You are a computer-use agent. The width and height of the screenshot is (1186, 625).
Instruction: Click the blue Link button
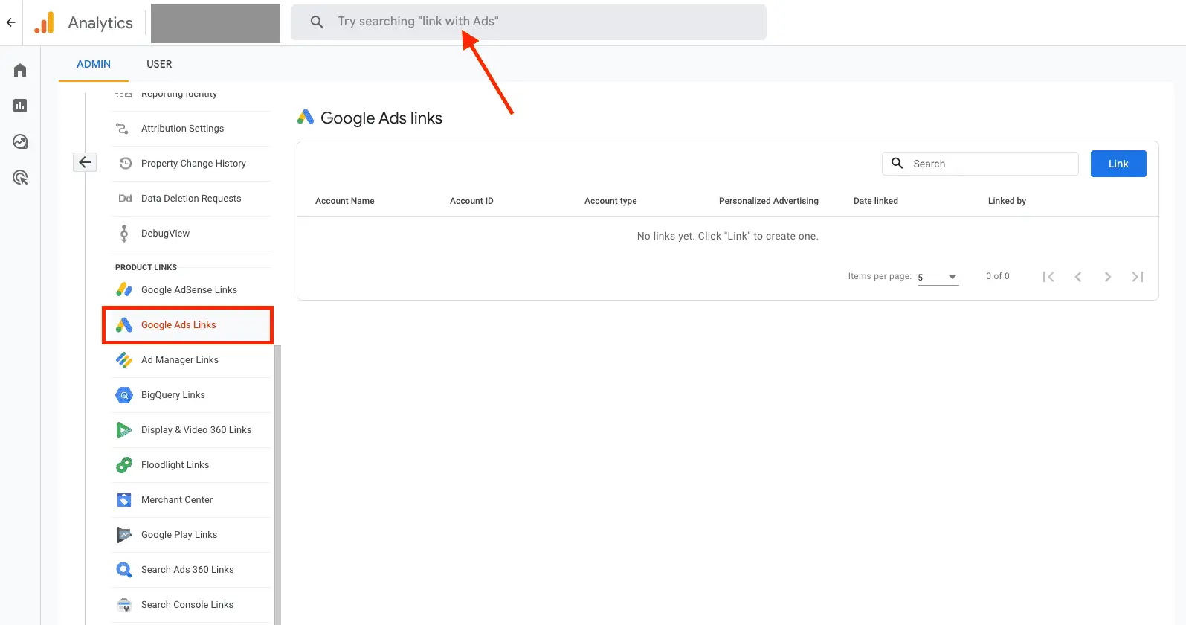pyautogui.click(x=1118, y=164)
